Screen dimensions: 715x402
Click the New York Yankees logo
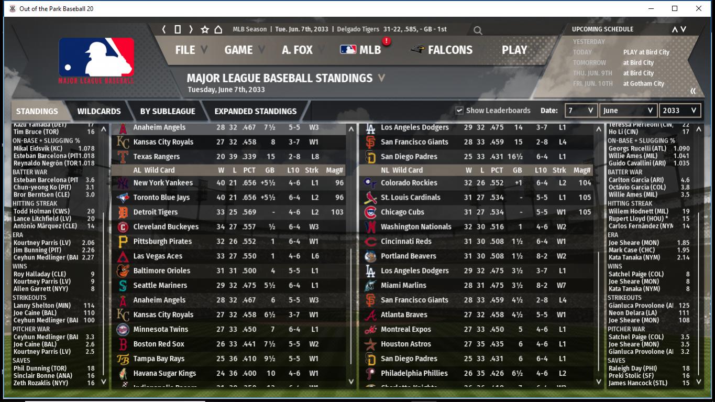click(123, 183)
